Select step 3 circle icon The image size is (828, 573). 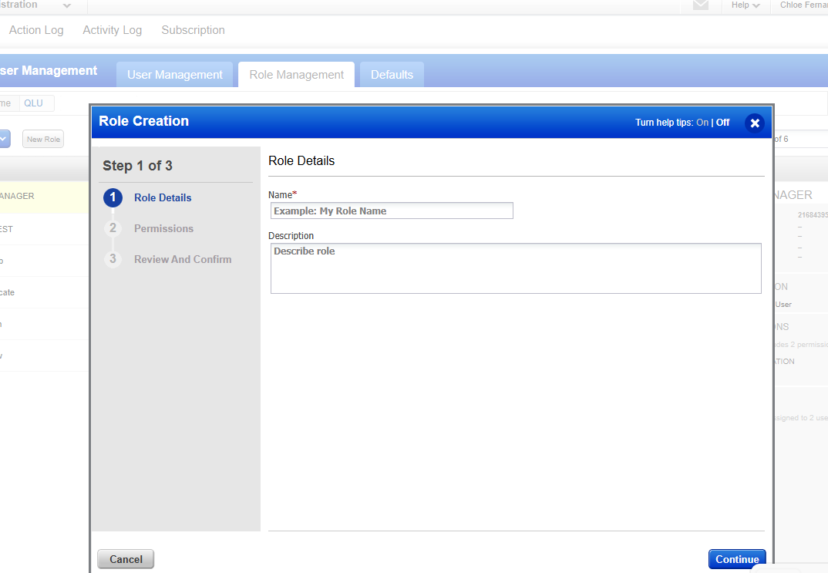113,259
